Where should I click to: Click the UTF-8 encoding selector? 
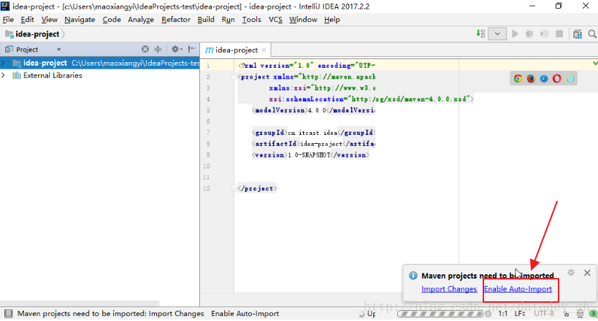(x=544, y=314)
